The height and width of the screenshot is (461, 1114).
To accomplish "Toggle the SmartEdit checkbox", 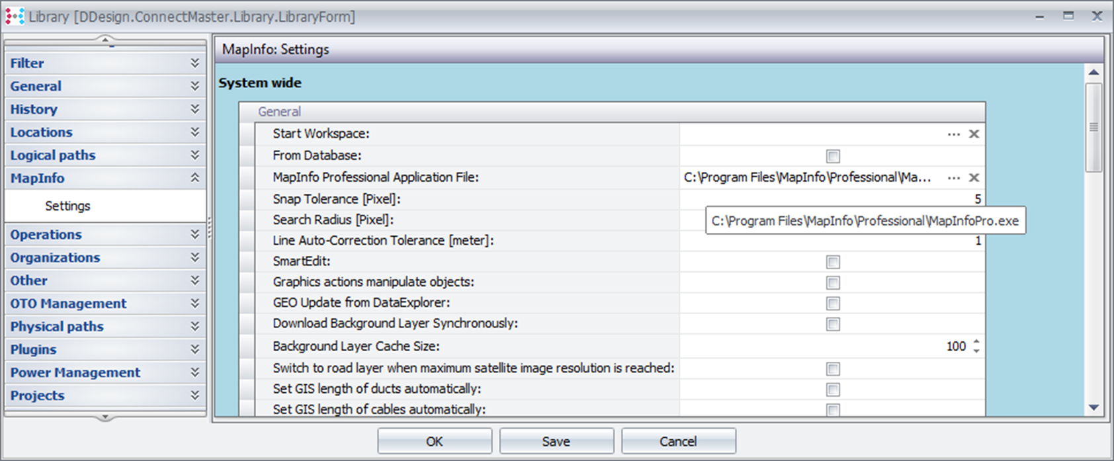I will point(833,262).
